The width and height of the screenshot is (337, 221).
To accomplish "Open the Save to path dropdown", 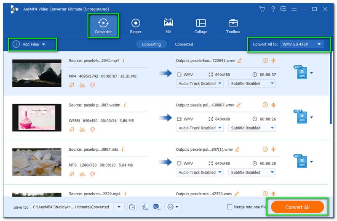I will (119, 207).
